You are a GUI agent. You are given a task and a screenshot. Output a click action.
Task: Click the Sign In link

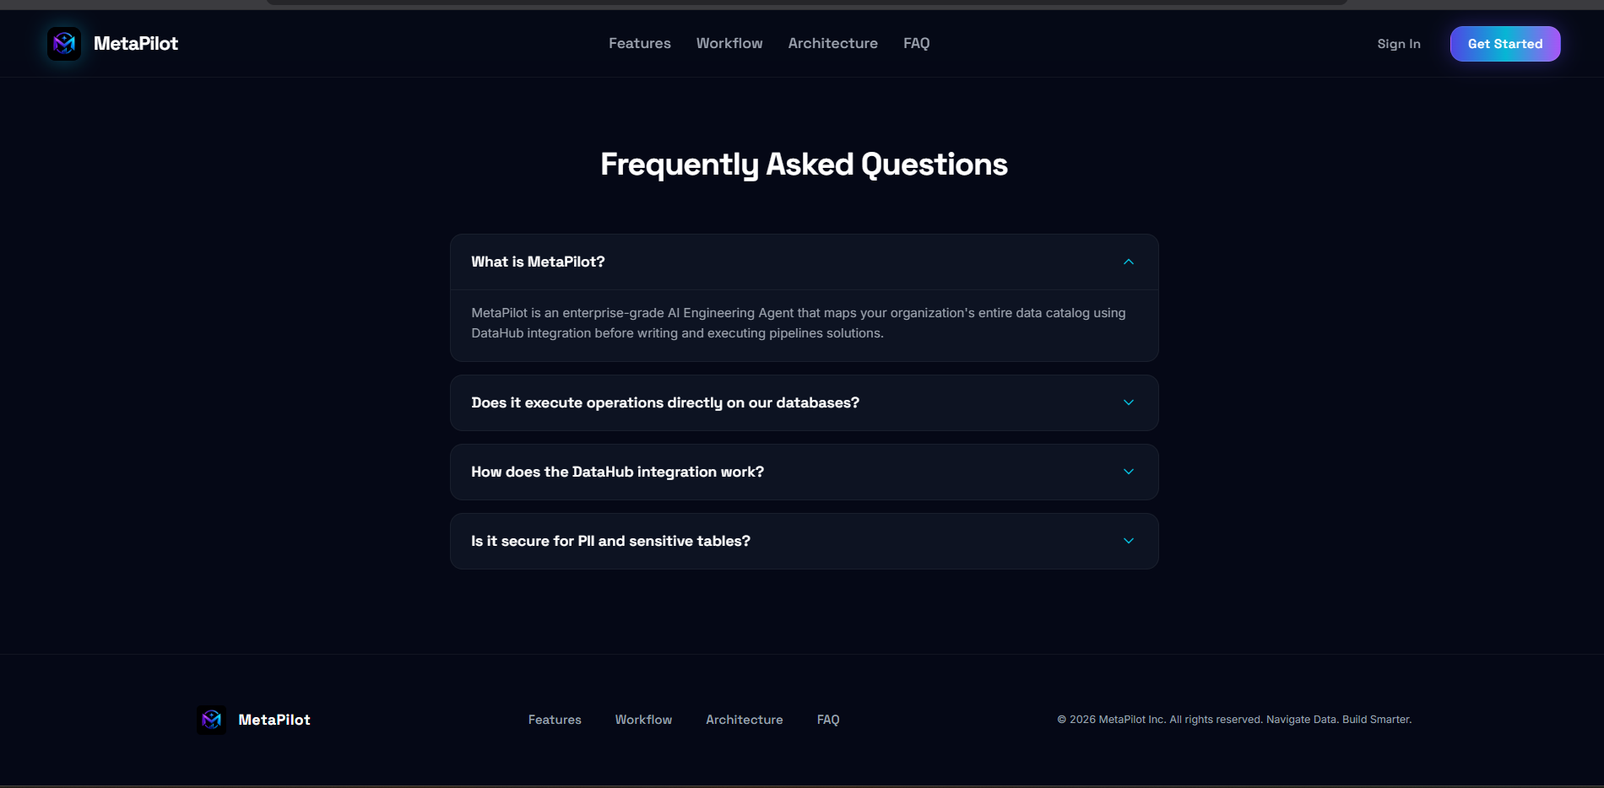[1399, 44]
